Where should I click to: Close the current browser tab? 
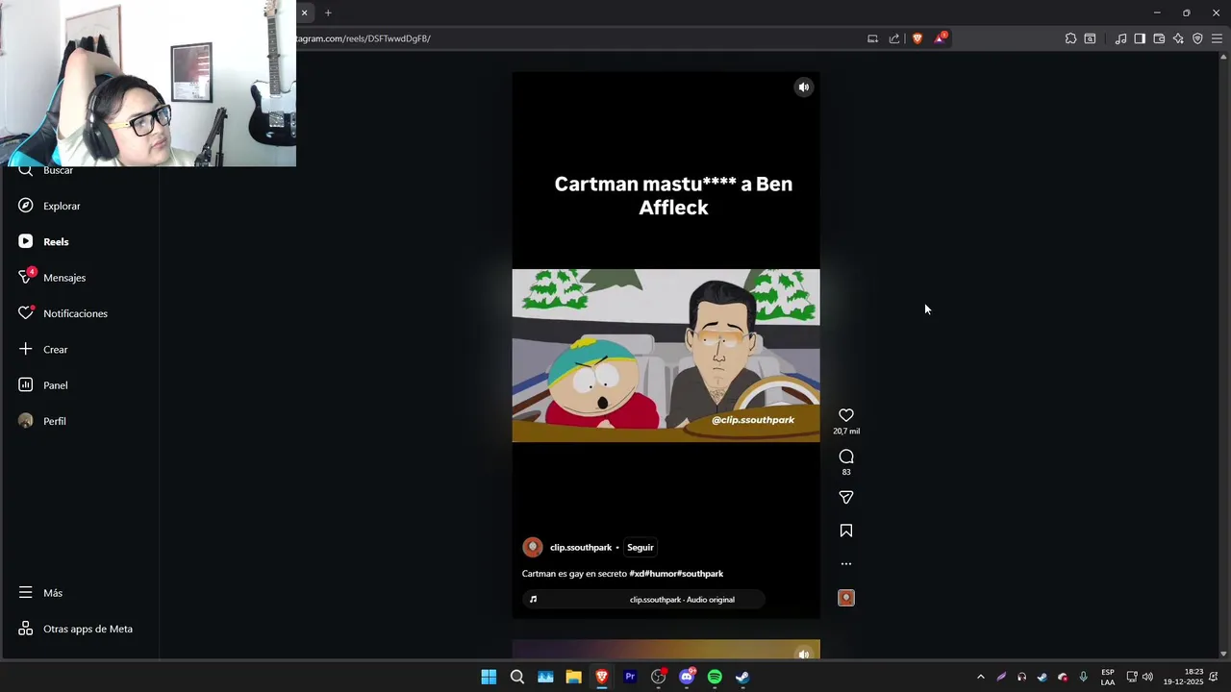304,12
